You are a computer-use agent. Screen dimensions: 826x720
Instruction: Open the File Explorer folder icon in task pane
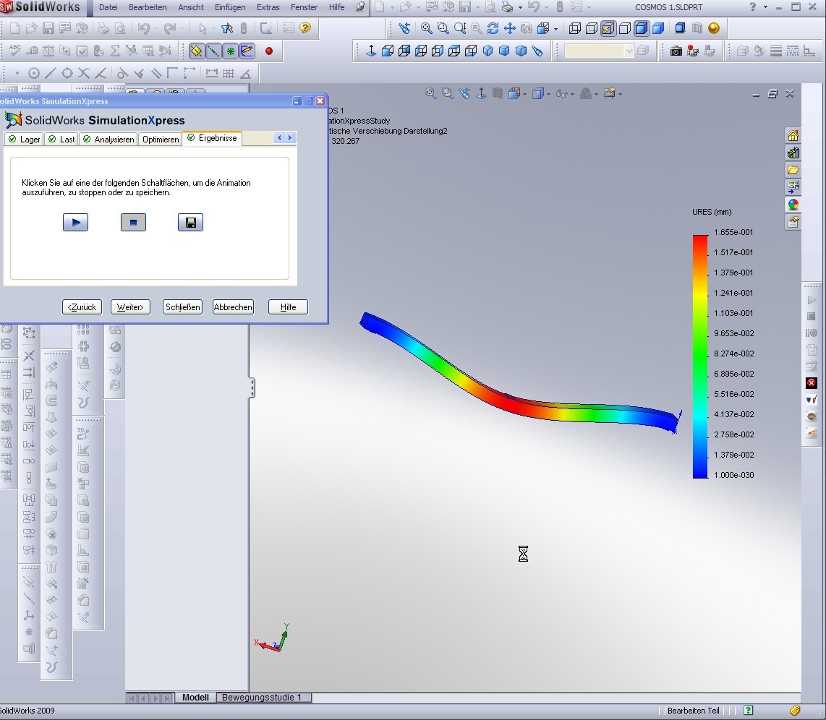793,169
